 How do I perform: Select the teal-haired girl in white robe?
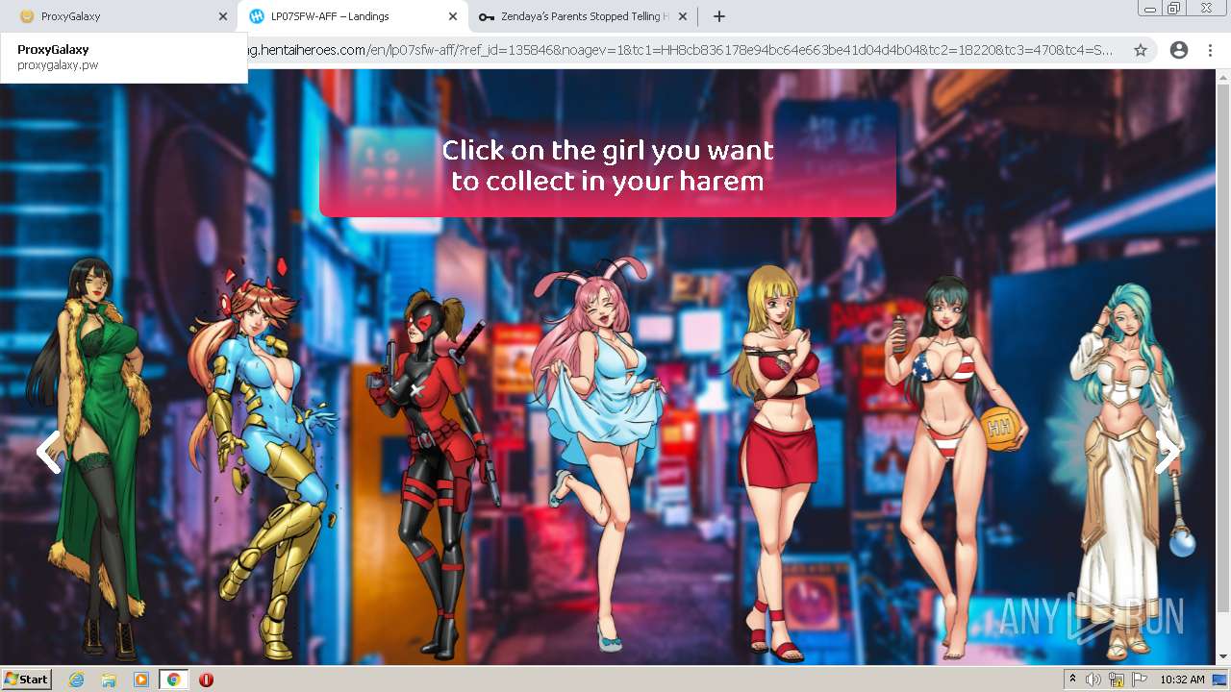click(1127, 471)
